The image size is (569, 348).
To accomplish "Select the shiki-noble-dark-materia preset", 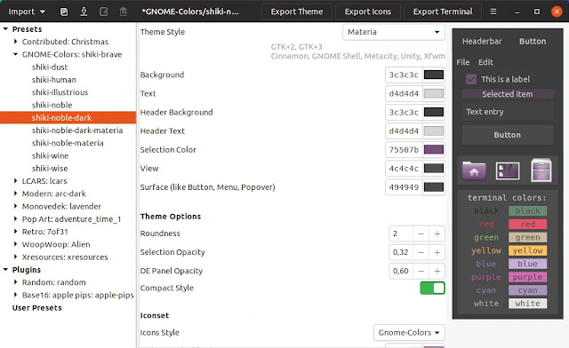I will tap(77, 130).
